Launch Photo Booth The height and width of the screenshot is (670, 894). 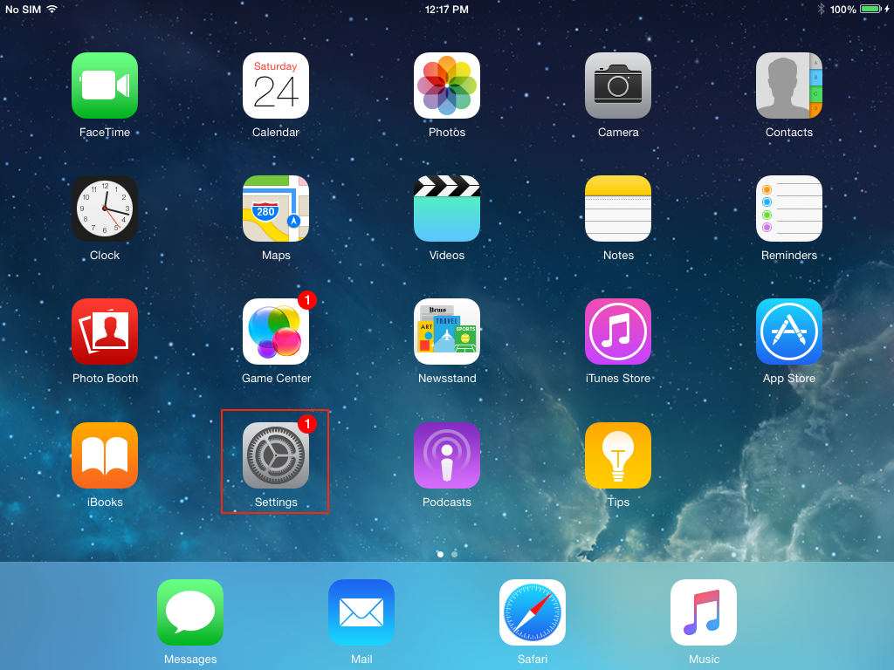105,332
